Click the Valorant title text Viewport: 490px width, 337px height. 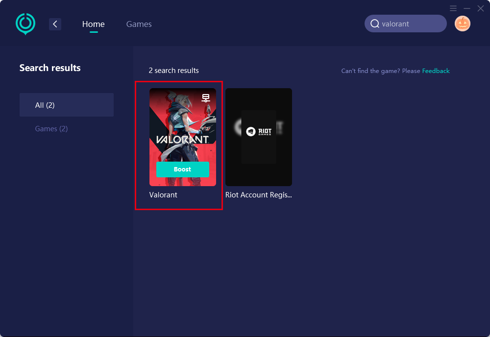pyautogui.click(x=163, y=195)
